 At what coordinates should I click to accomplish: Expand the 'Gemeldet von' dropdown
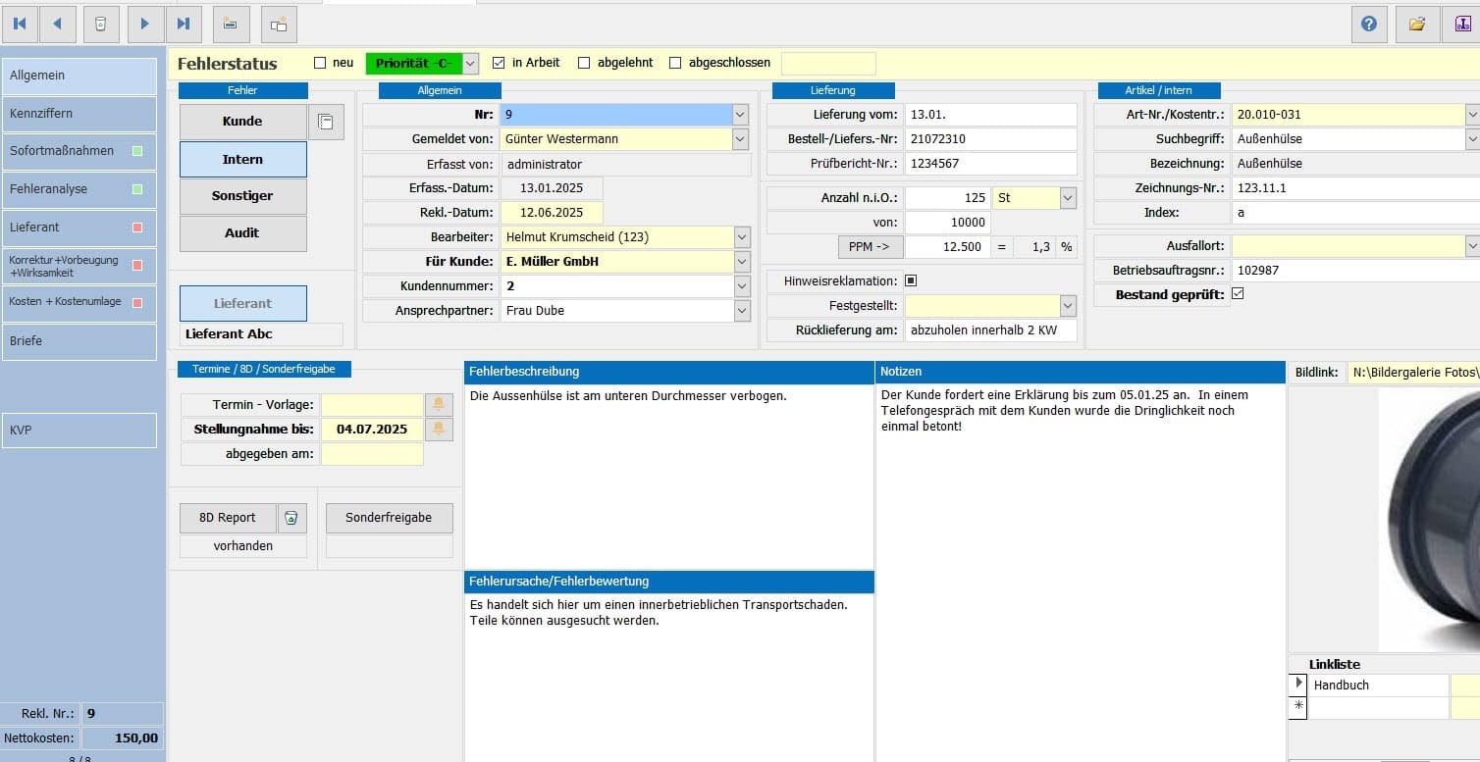click(x=741, y=139)
